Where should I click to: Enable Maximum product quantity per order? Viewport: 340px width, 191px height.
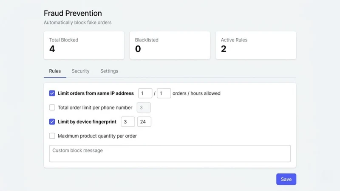click(52, 136)
